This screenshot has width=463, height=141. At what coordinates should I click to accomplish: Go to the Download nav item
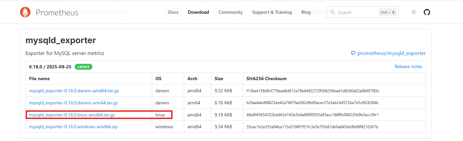(198, 12)
